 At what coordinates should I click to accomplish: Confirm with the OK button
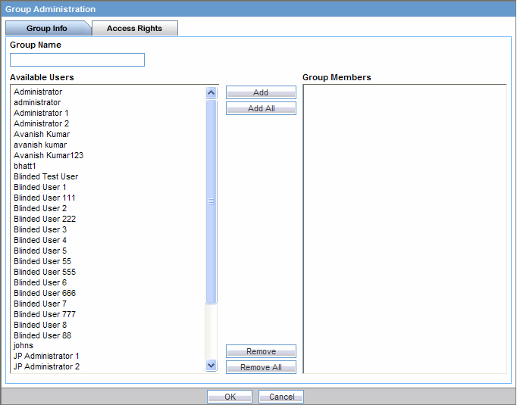(230, 397)
